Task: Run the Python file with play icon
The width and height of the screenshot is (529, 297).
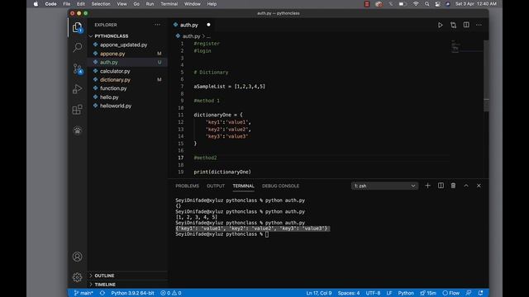Action: [x=441, y=25]
